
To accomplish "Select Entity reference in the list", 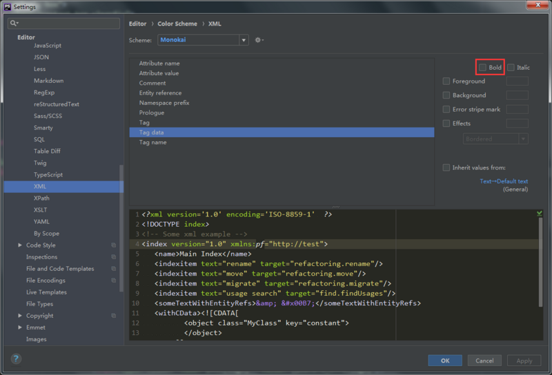I will [x=282, y=93].
